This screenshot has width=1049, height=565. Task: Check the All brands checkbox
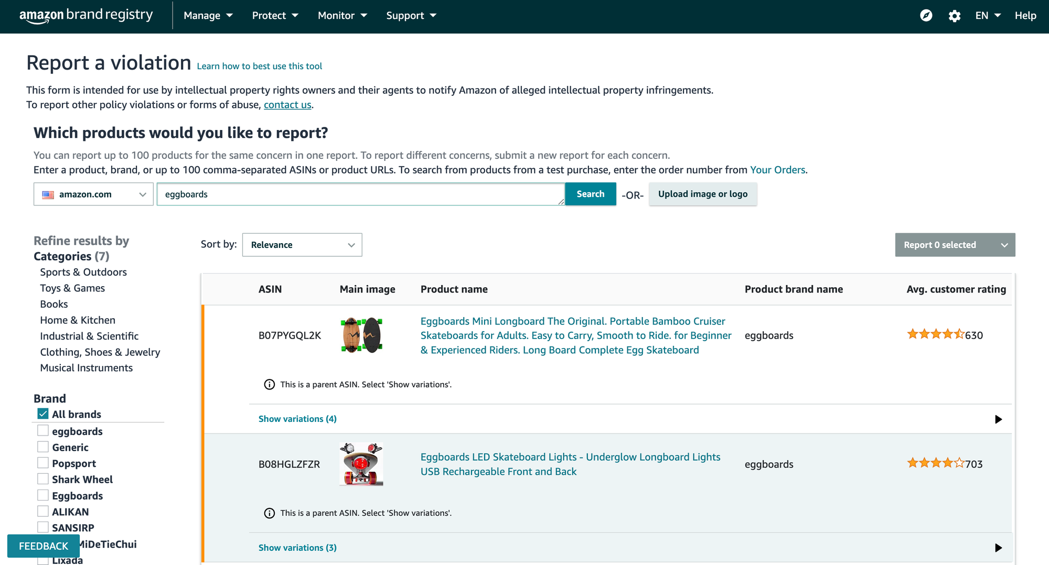coord(43,414)
